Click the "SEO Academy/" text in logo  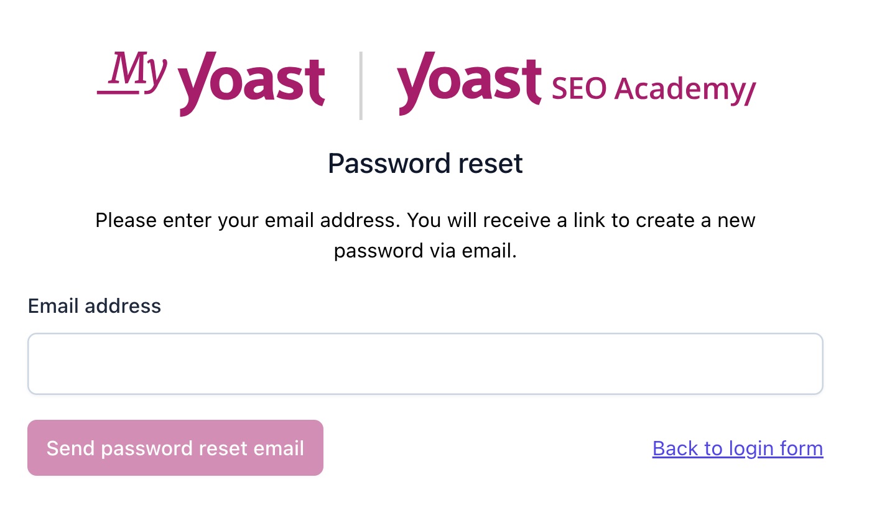pos(654,90)
